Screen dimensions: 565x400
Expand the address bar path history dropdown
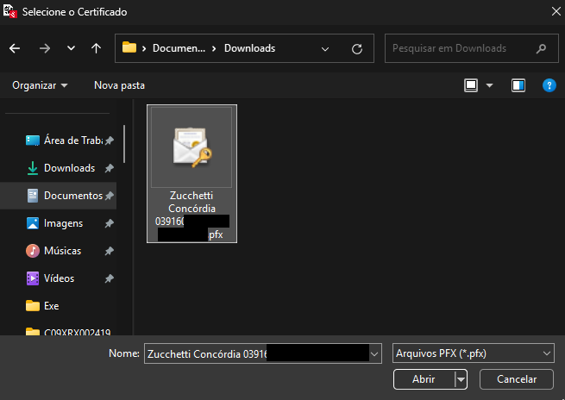[x=325, y=49]
